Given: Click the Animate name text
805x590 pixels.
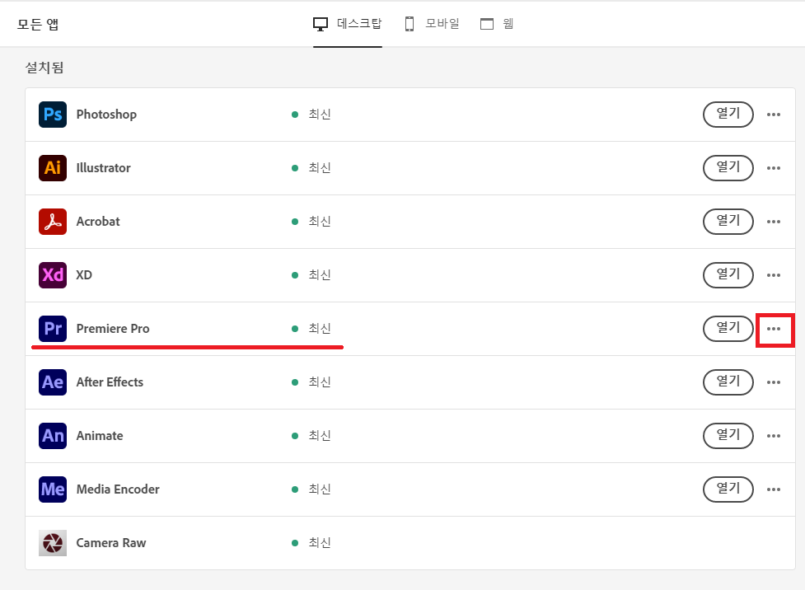Looking at the screenshot, I should (100, 436).
